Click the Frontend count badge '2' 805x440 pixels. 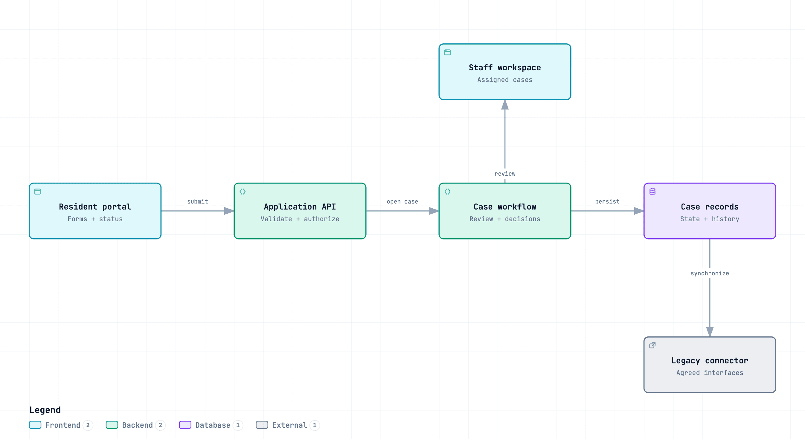(x=88, y=425)
